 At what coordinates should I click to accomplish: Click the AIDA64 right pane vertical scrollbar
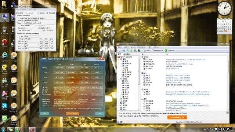(x=228, y=81)
